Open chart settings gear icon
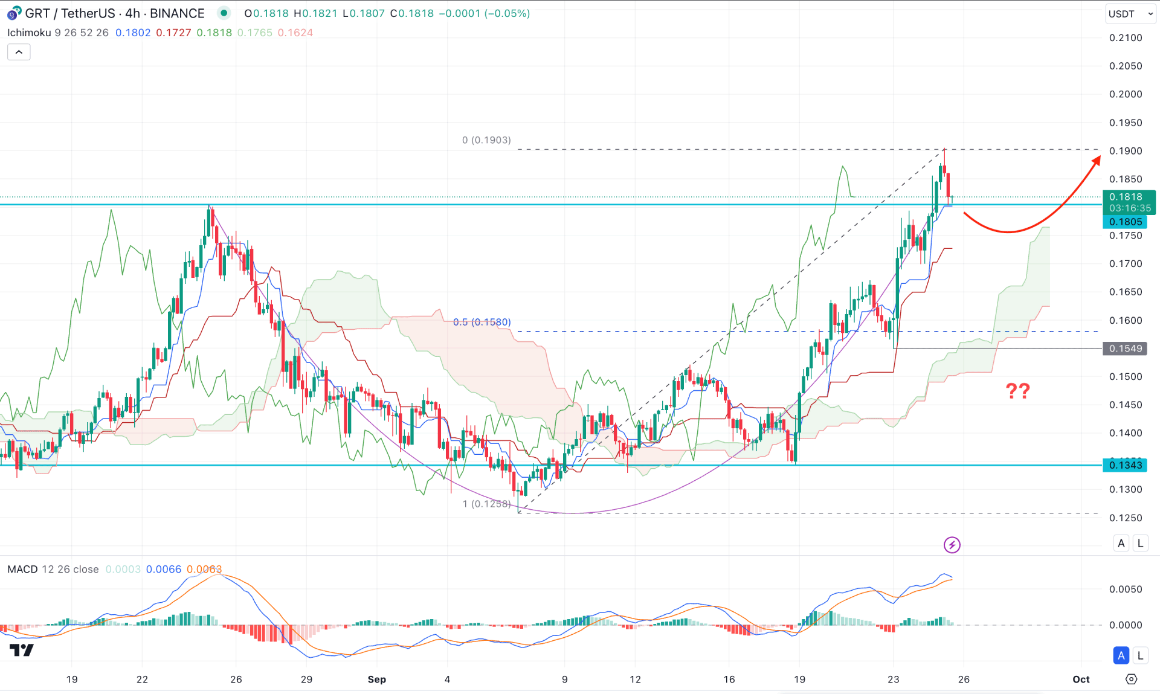 1132,680
